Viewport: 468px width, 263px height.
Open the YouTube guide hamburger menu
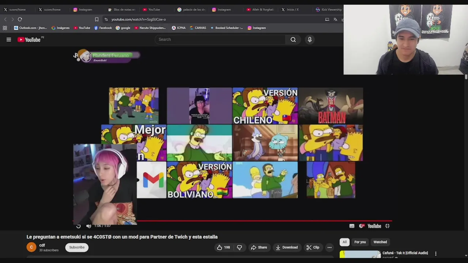click(x=9, y=39)
